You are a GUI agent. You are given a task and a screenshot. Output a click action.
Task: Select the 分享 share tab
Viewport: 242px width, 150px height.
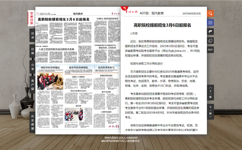click(32, 67)
